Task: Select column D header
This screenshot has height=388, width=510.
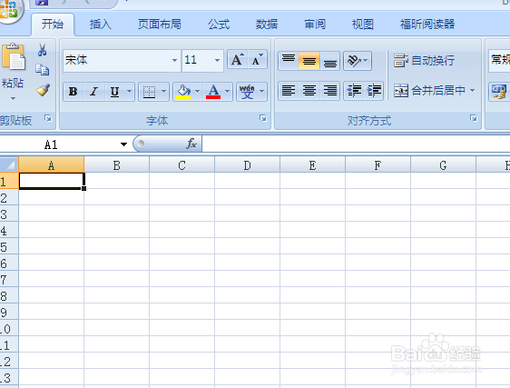Action: point(247,165)
